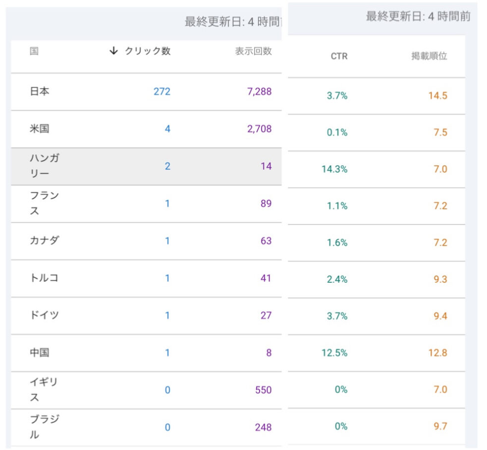Select the 日本 country row
The height and width of the screenshot is (450, 487).
pos(40,91)
